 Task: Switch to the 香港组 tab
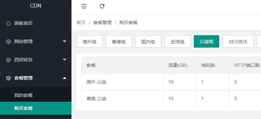[x=119, y=41]
